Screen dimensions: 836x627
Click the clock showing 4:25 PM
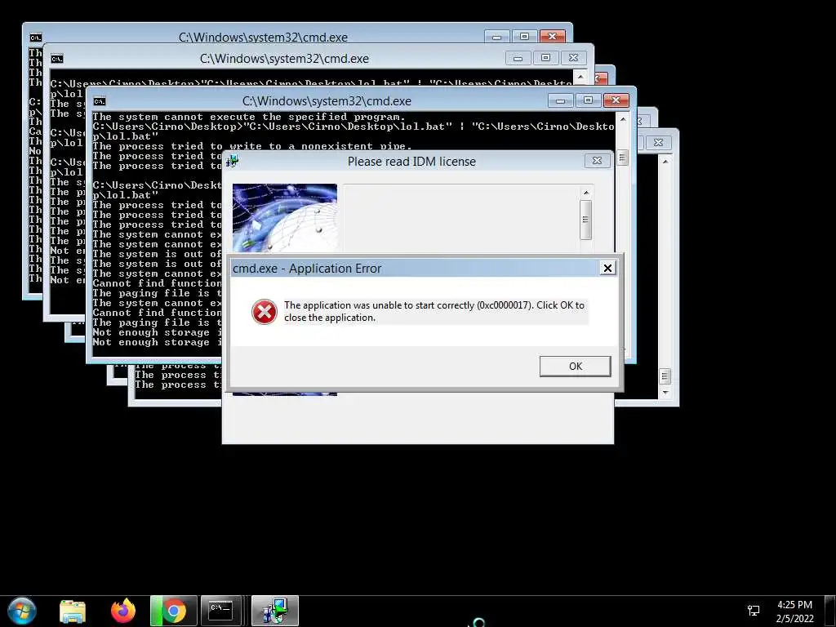click(794, 611)
